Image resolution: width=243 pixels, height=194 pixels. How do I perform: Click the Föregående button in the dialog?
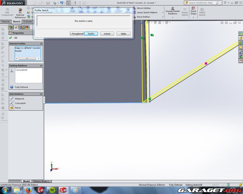tap(77, 34)
